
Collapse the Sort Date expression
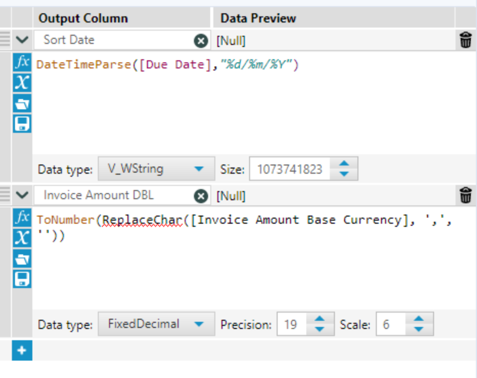click(x=22, y=40)
